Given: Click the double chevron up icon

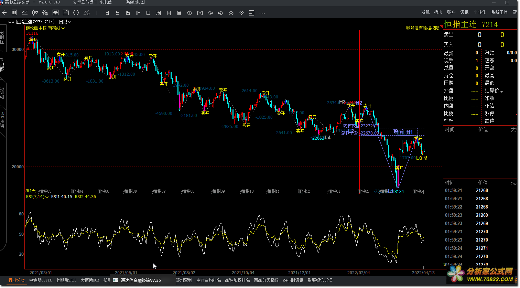Looking at the screenshot, I should point(231,13).
